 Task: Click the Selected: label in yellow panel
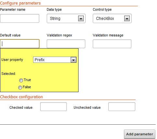8,74
